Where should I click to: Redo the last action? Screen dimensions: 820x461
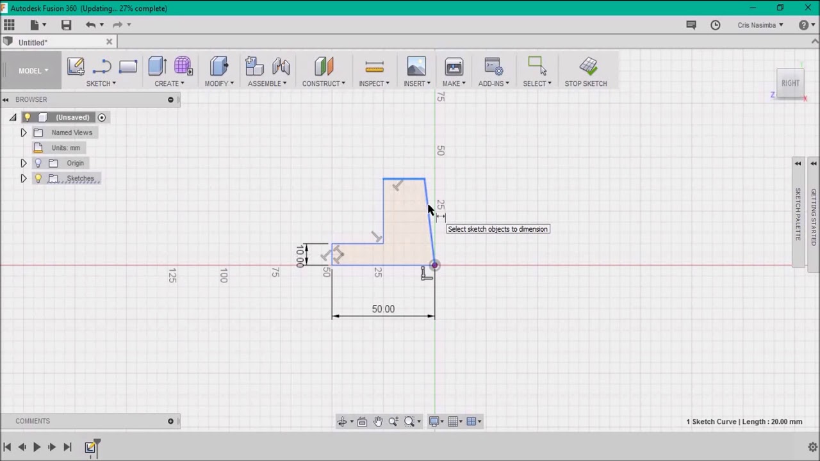pyautogui.click(x=117, y=25)
